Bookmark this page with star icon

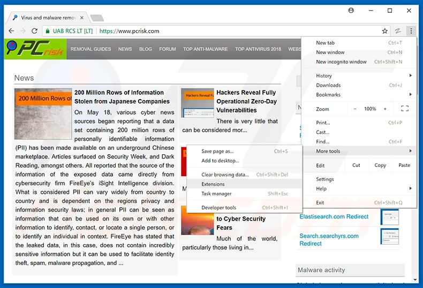click(x=384, y=31)
